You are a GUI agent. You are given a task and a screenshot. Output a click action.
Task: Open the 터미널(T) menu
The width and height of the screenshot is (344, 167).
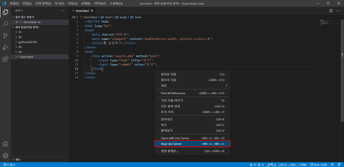100,4
